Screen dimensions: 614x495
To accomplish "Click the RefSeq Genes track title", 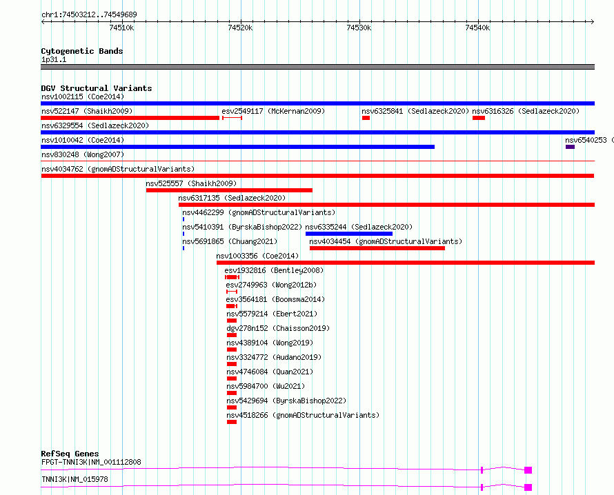I will [x=70, y=454].
